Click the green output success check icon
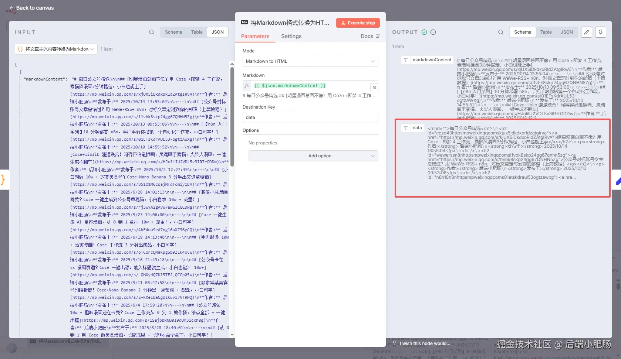Image resolution: width=621 pixels, height=359 pixels. coord(424,32)
